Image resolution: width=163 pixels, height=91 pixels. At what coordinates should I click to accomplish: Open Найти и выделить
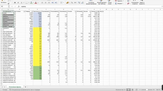coord(142,2)
